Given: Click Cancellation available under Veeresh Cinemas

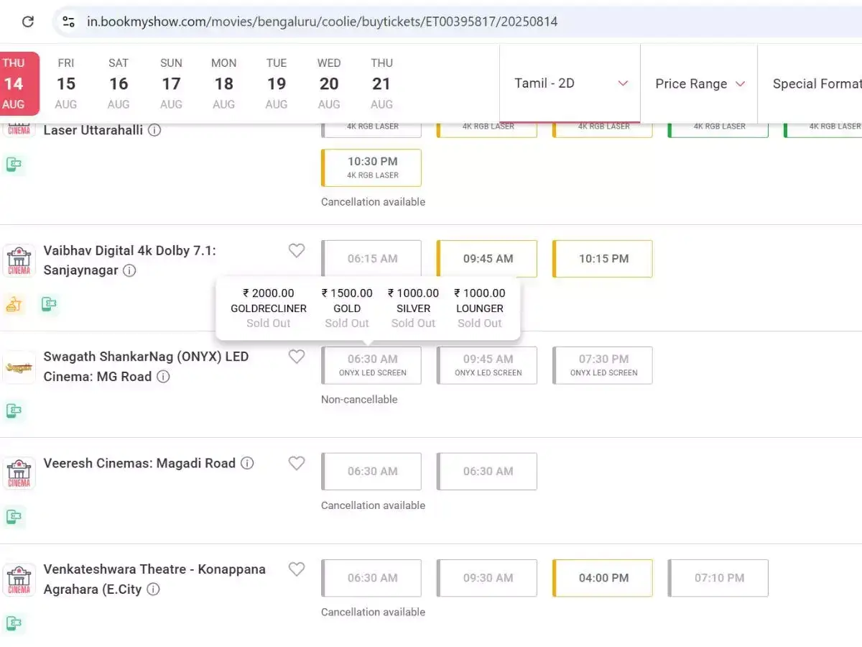Looking at the screenshot, I should point(373,506).
